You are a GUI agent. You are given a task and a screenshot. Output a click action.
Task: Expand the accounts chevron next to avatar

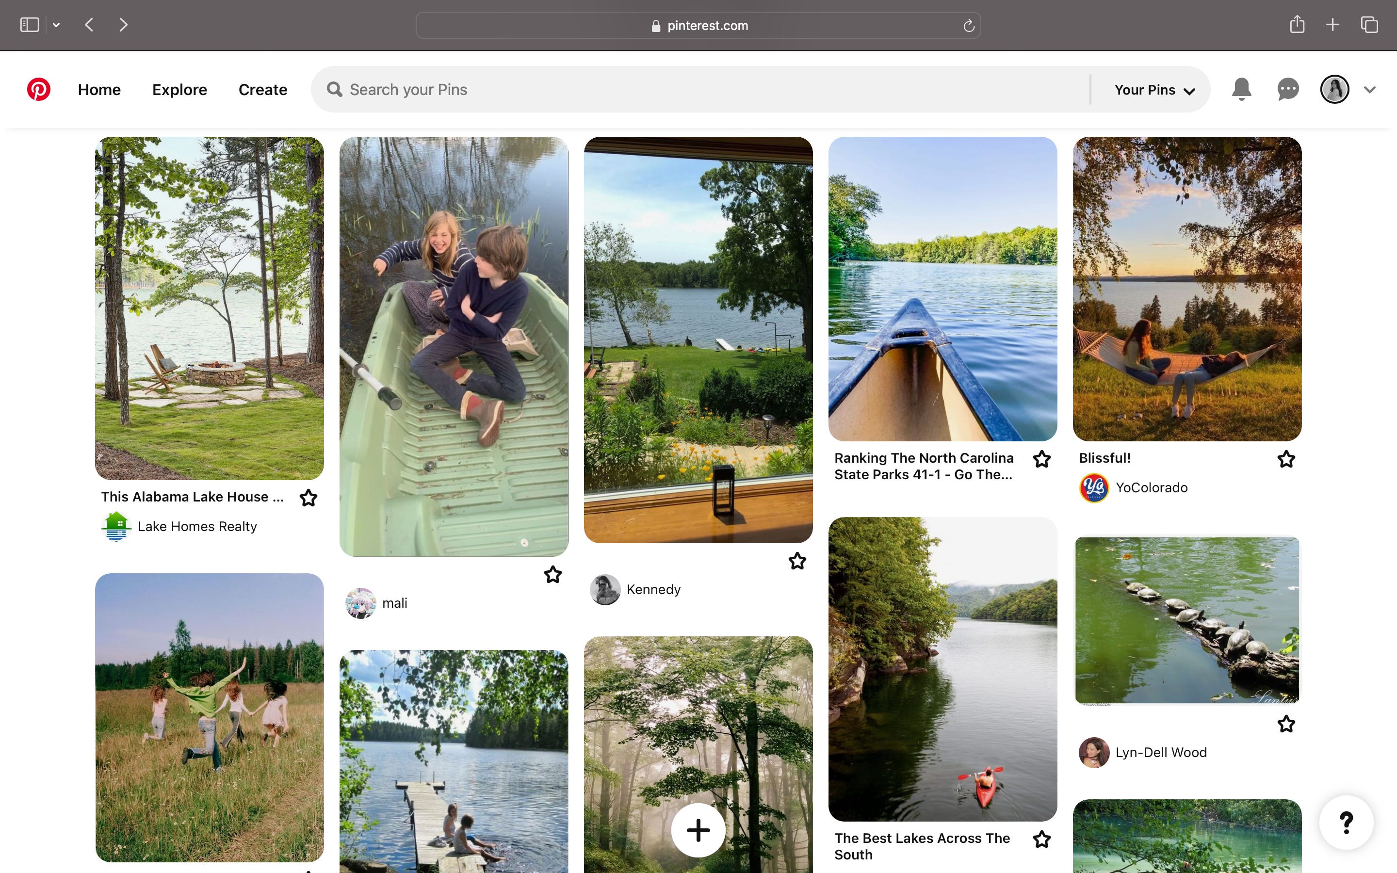[x=1370, y=90]
